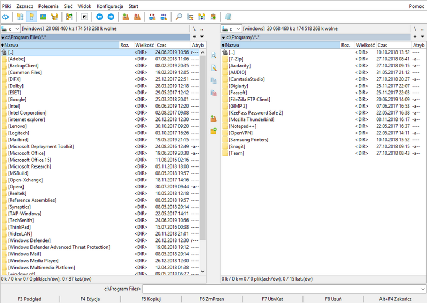
Task: Open the Polecenia menu
Action: pos(48,6)
